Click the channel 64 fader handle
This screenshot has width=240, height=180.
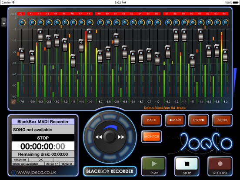225,55
